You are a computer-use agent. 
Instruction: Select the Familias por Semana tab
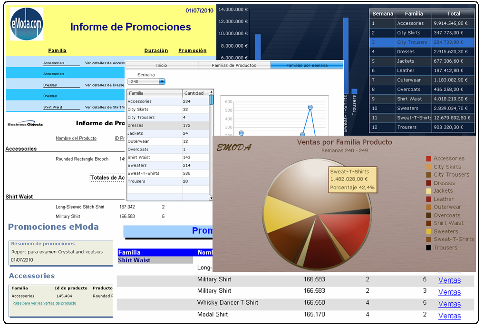[307, 65]
